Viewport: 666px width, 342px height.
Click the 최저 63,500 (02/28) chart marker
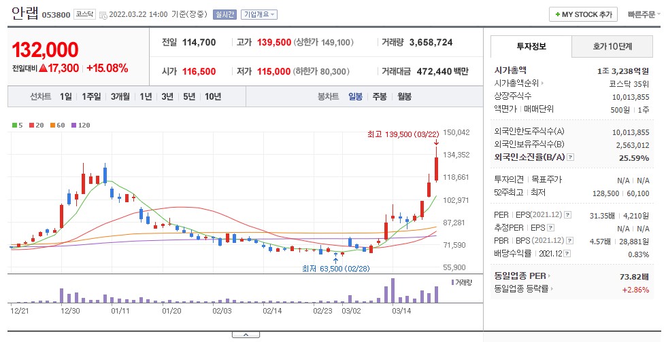pyautogui.click(x=335, y=268)
